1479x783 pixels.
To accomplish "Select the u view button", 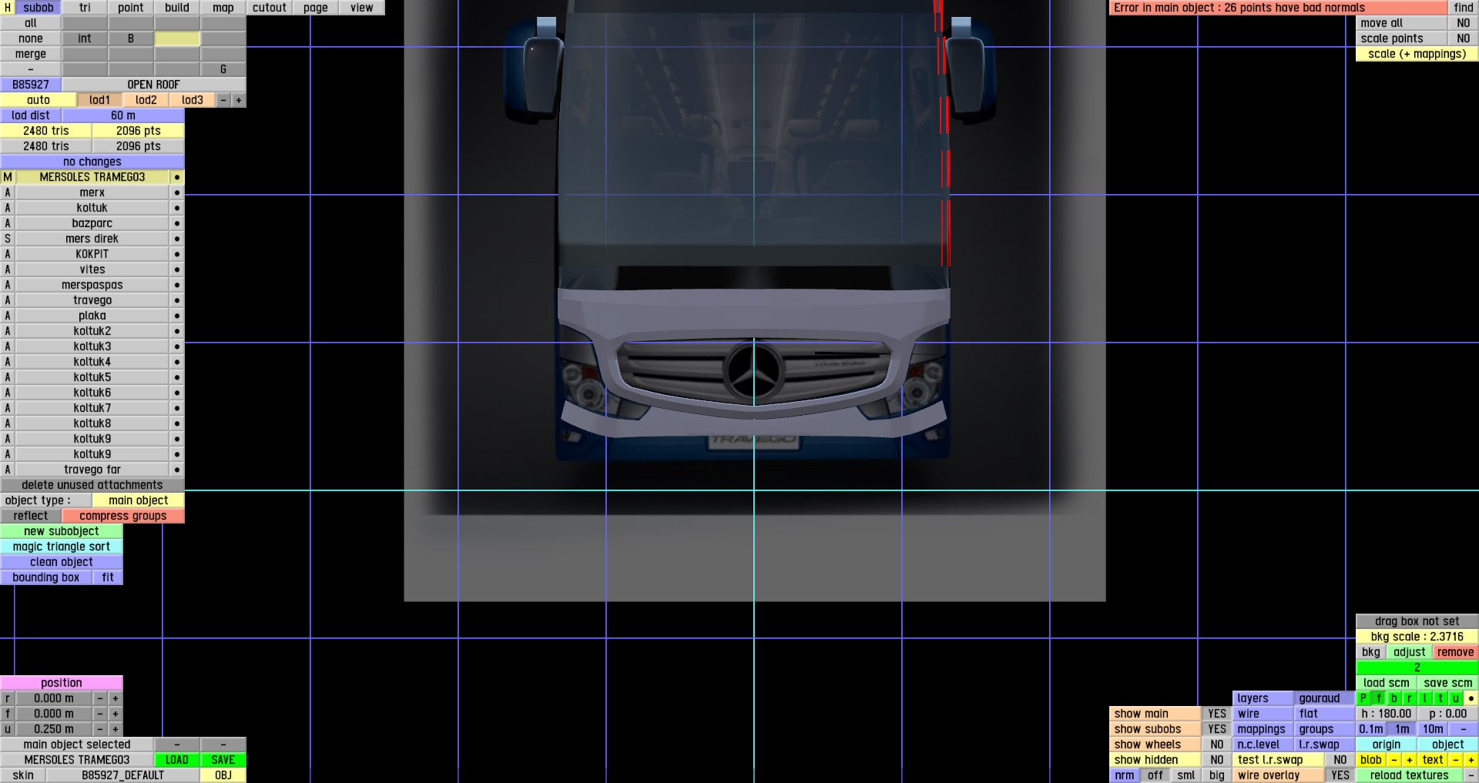I will tap(1456, 698).
